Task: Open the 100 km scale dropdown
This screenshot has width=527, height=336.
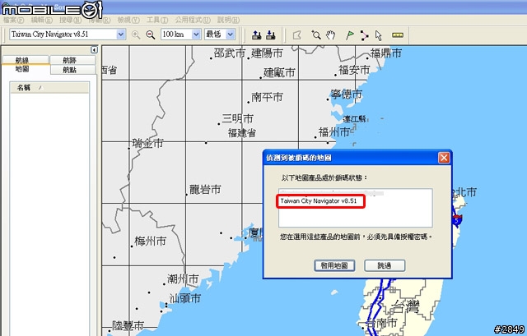Action: 196,35
